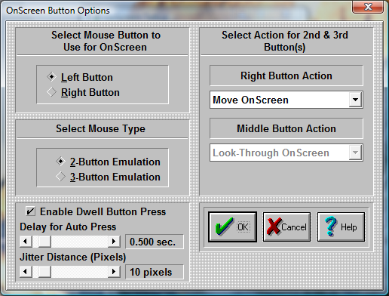Viewport: 389px width, 296px height.
Task: Expand the Right Button Action dropdown arrow
Action: 355,100
